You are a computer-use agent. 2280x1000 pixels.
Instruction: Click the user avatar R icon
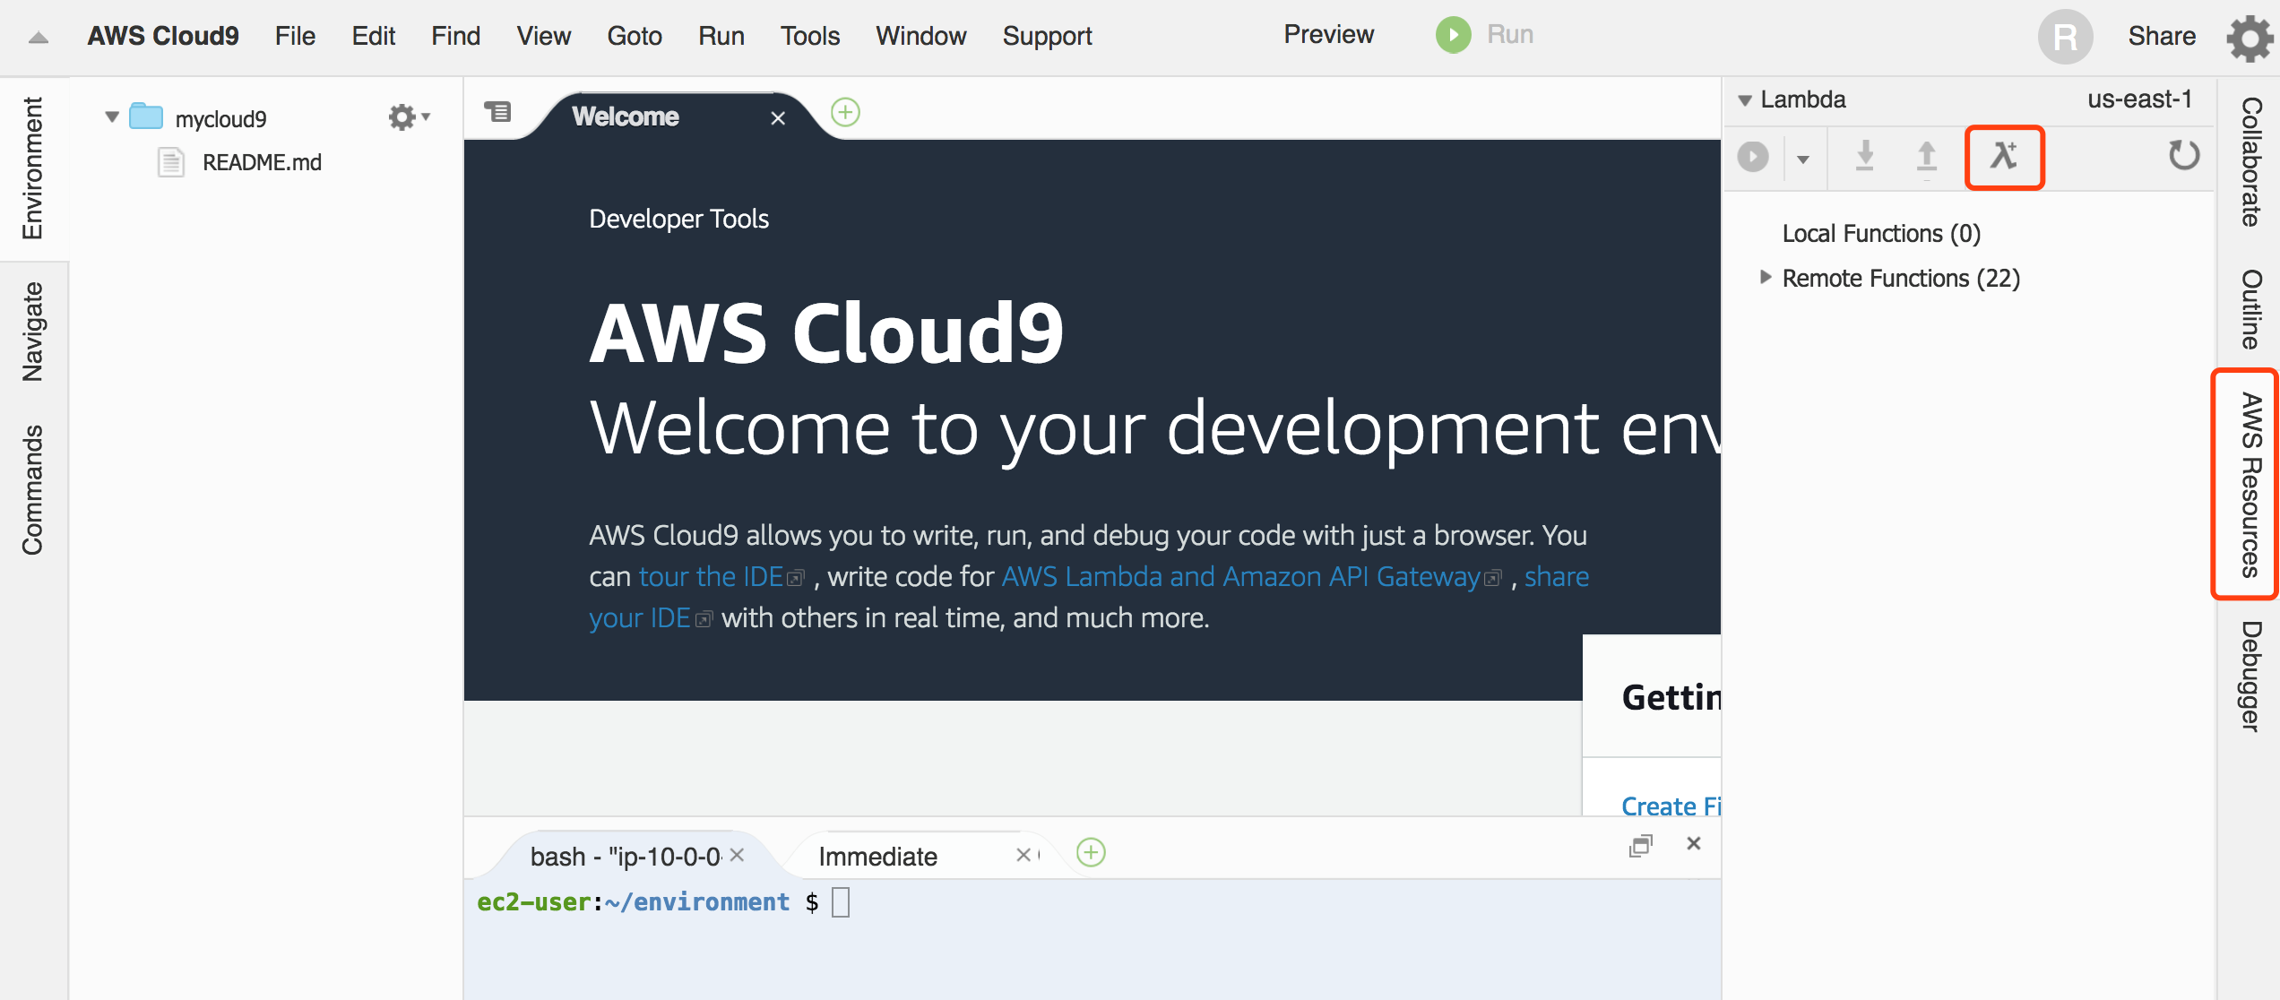coord(2065,37)
